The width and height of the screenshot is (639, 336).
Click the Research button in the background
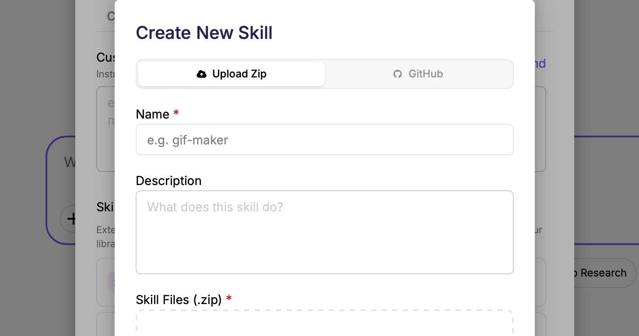[x=602, y=273]
